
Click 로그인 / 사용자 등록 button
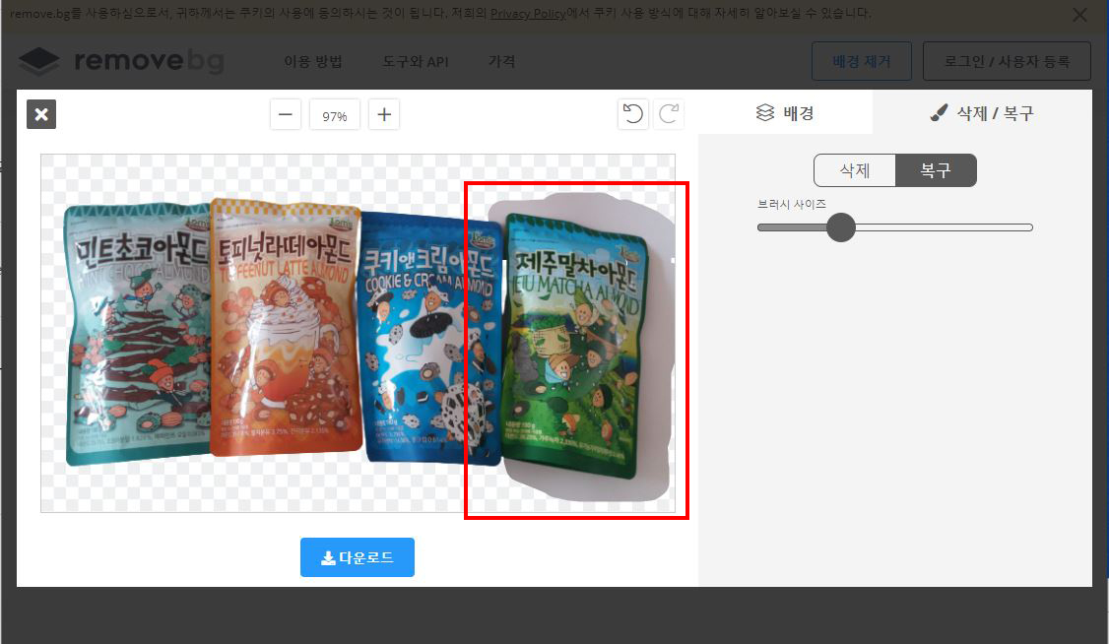click(1007, 61)
